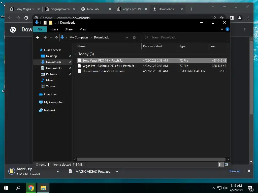Open Customize Quick Access Toolbar dropdown

[x=55, y=23]
